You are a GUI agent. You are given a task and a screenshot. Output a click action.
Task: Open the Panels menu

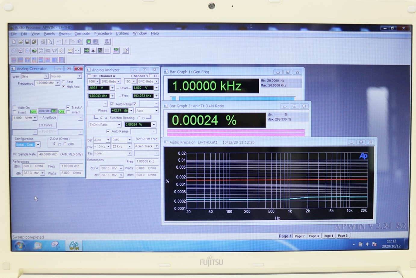coord(49,34)
